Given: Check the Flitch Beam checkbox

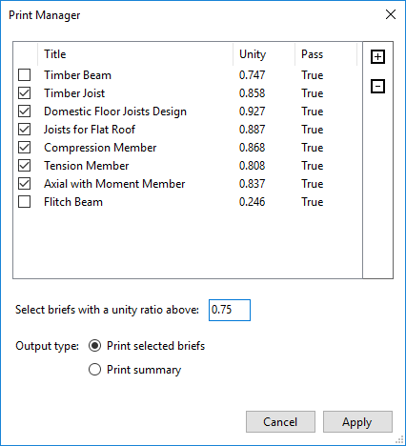Looking at the screenshot, I should (x=25, y=202).
